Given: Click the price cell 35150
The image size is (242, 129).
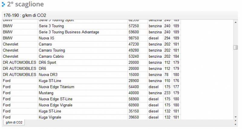Looking at the screenshot, I should [x=138, y=111].
